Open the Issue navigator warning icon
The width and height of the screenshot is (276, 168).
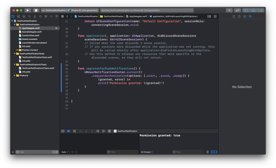[35, 16]
